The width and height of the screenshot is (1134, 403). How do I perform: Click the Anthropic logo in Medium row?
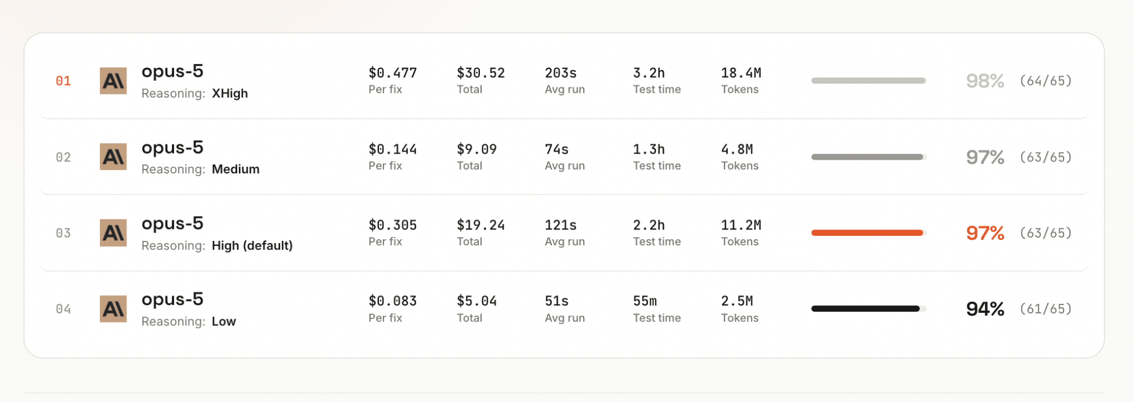tap(113, 157)
